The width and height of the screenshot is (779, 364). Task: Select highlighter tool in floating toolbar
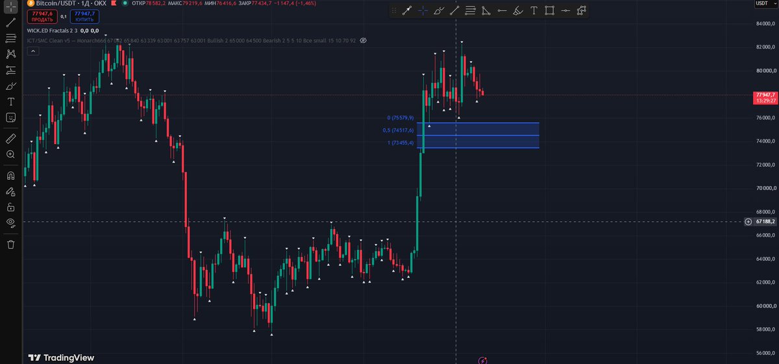pyautogui.click(x=517, y=10)
